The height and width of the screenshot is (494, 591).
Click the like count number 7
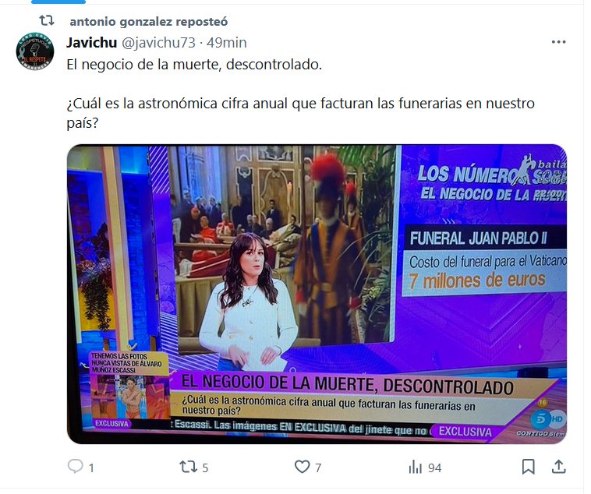tap(318, 468)
